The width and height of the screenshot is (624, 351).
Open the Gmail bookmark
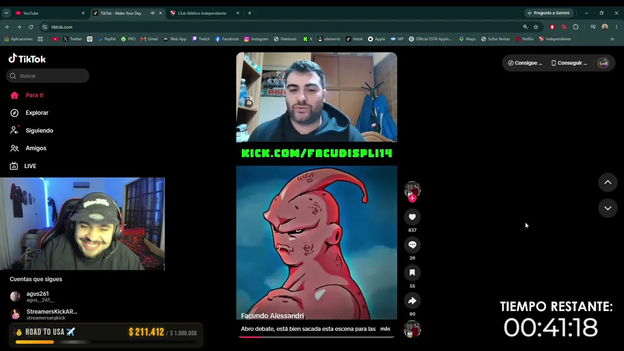click(149, 39)
